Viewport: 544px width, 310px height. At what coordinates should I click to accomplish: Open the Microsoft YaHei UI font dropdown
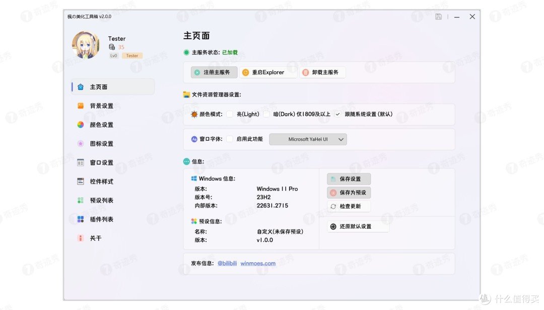(308, 139)
